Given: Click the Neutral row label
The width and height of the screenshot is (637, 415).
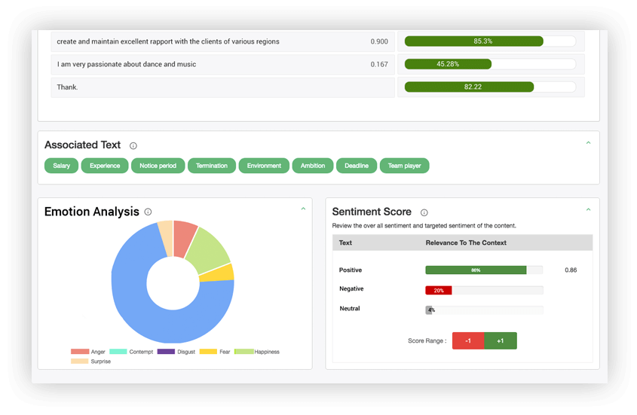Looking at the screenshot, I should [350, 309].
